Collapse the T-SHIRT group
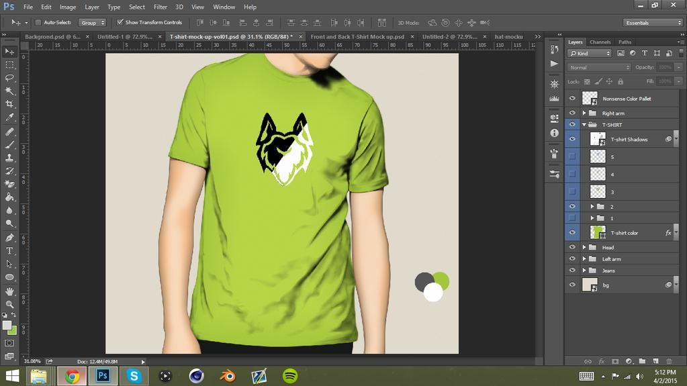Screen dimensions: 687x386 [x=584, y=125]
